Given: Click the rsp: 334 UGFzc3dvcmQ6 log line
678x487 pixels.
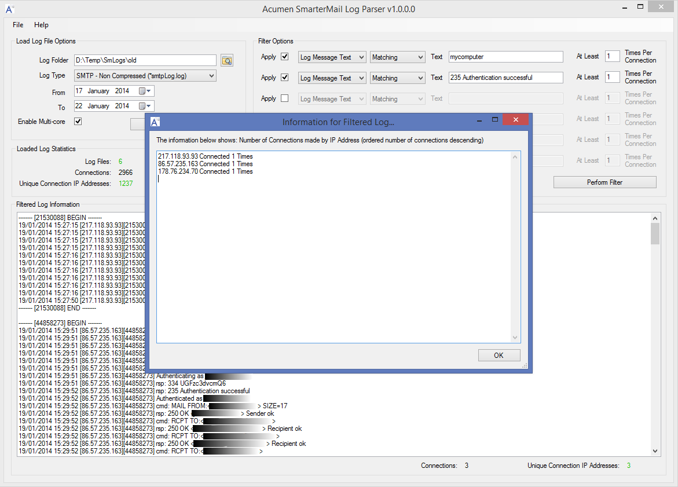Looking at the screenshot, I should coord(122,383).
